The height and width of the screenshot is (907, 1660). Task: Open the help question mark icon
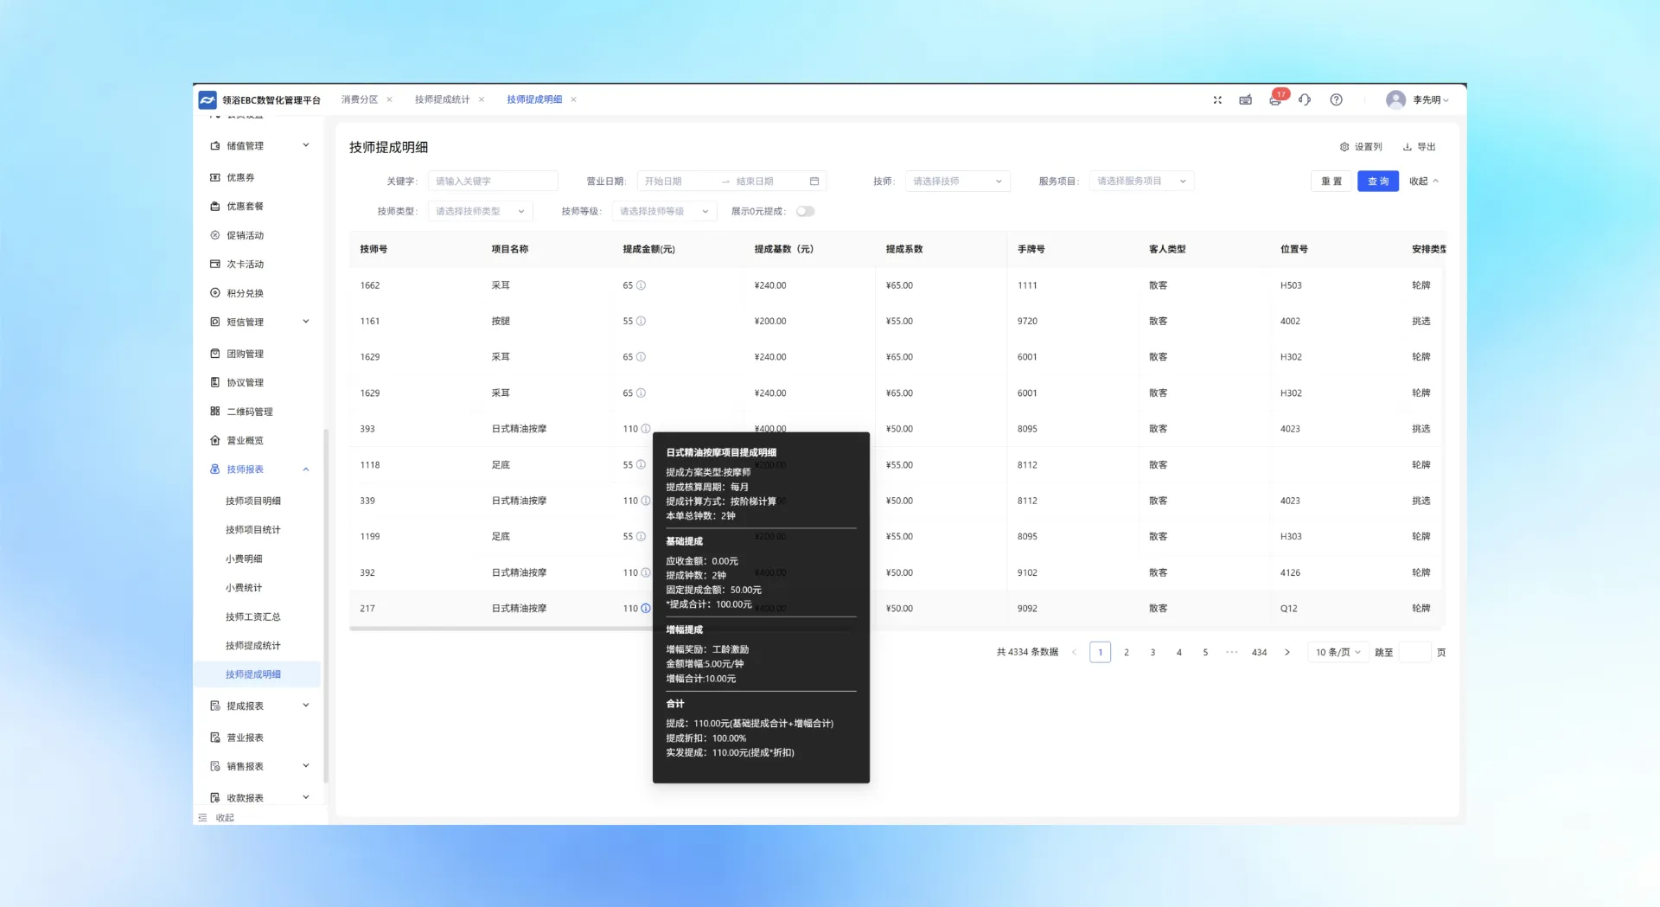(1336, 100)
